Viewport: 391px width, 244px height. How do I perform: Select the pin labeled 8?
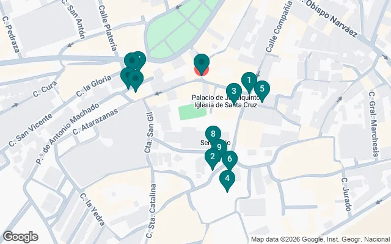pyautogui.click(x=213, y=134)
